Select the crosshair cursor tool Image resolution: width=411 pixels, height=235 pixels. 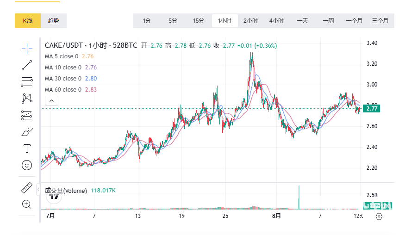pos(27,48)
